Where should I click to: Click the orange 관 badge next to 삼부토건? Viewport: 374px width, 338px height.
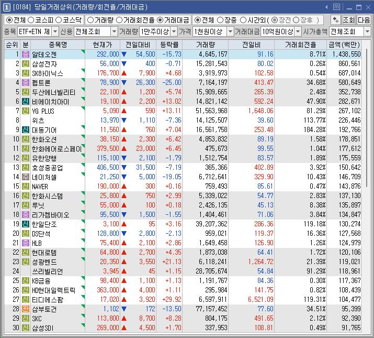(x=26, y=309)
